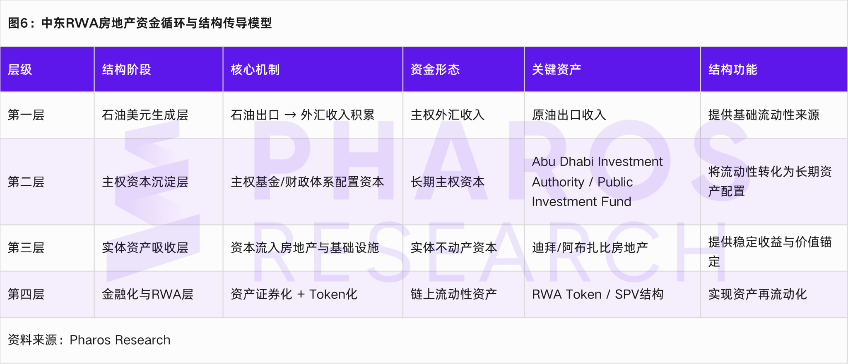The image size is (848, 364).
Task: Click the 资金形态 column header
Action: [435, 69]
